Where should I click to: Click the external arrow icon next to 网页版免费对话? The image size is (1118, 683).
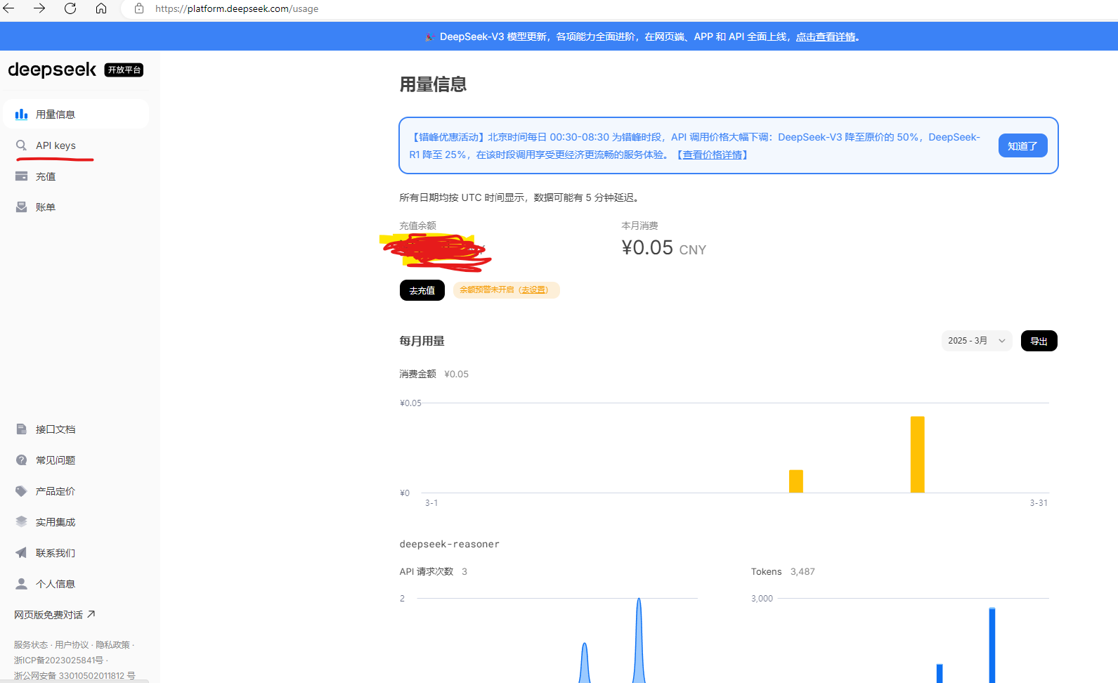pyautogui.click(x=91, y=614)
